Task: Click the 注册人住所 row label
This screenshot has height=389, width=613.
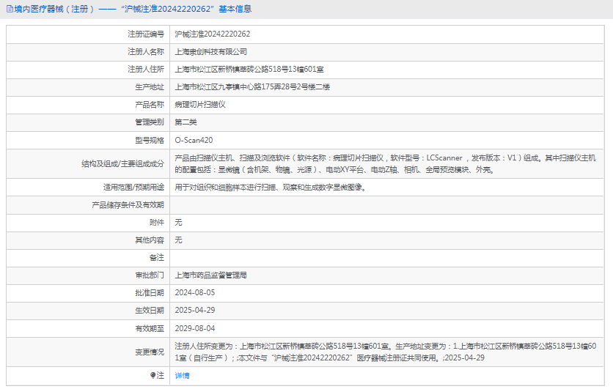Action: pos(146,69)
